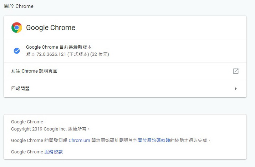Viewport: 255px width, 167px height.
Task: Click the (正式版本) label in version line
Action: click(78, 54)
